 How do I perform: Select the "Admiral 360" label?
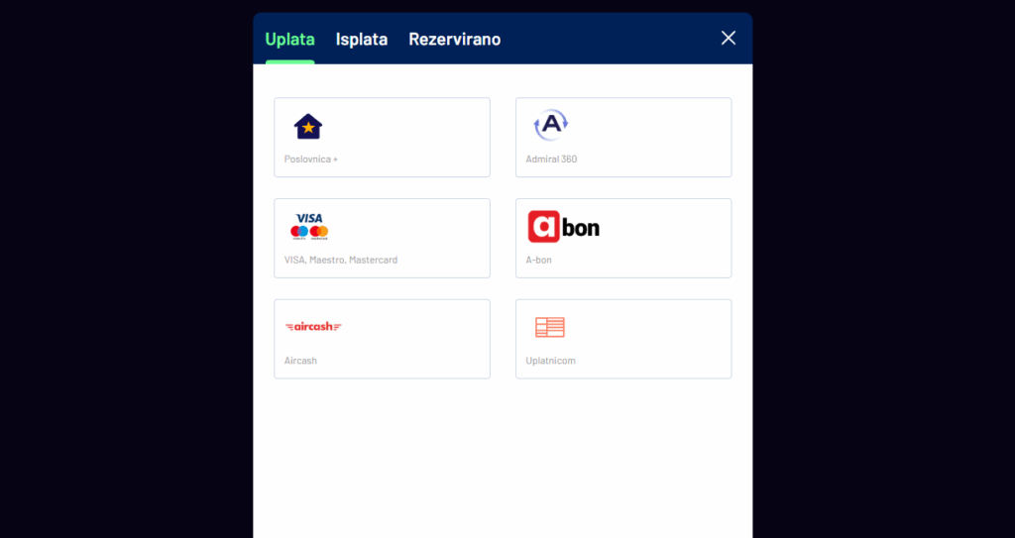(x=551, y=159)
